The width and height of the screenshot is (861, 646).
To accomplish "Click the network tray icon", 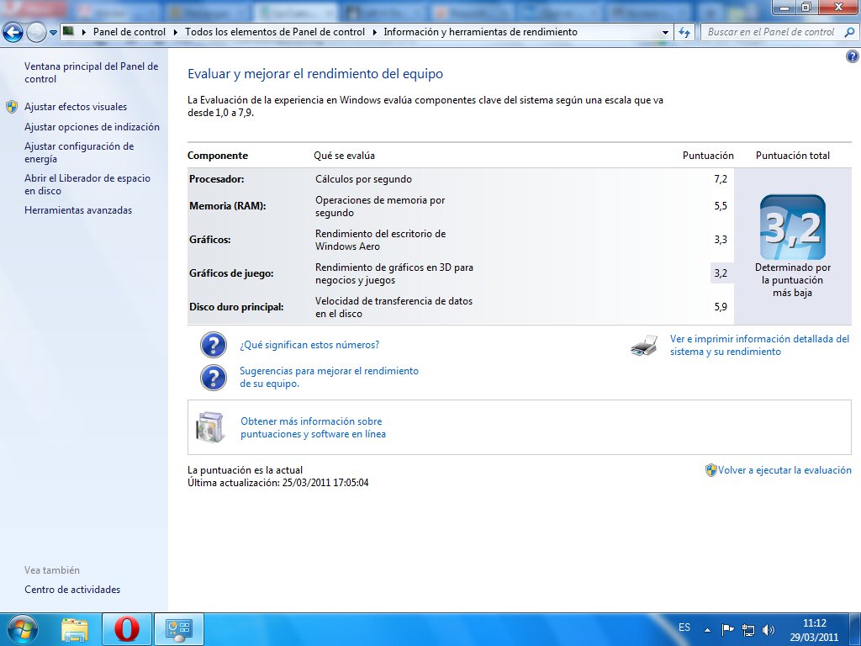I will [747, 629].
